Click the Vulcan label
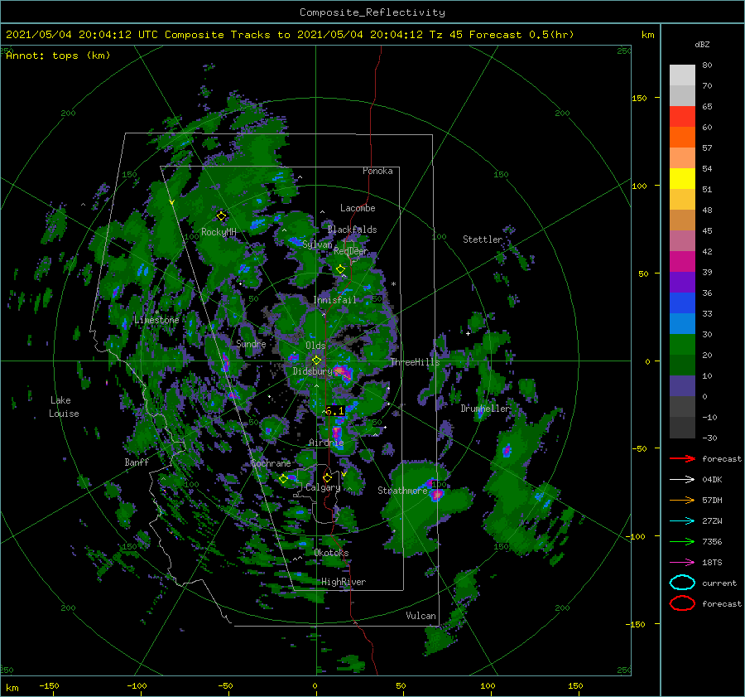 421,616
